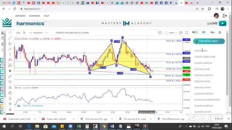Open the SCANNERS menu

tap(34, 16)
